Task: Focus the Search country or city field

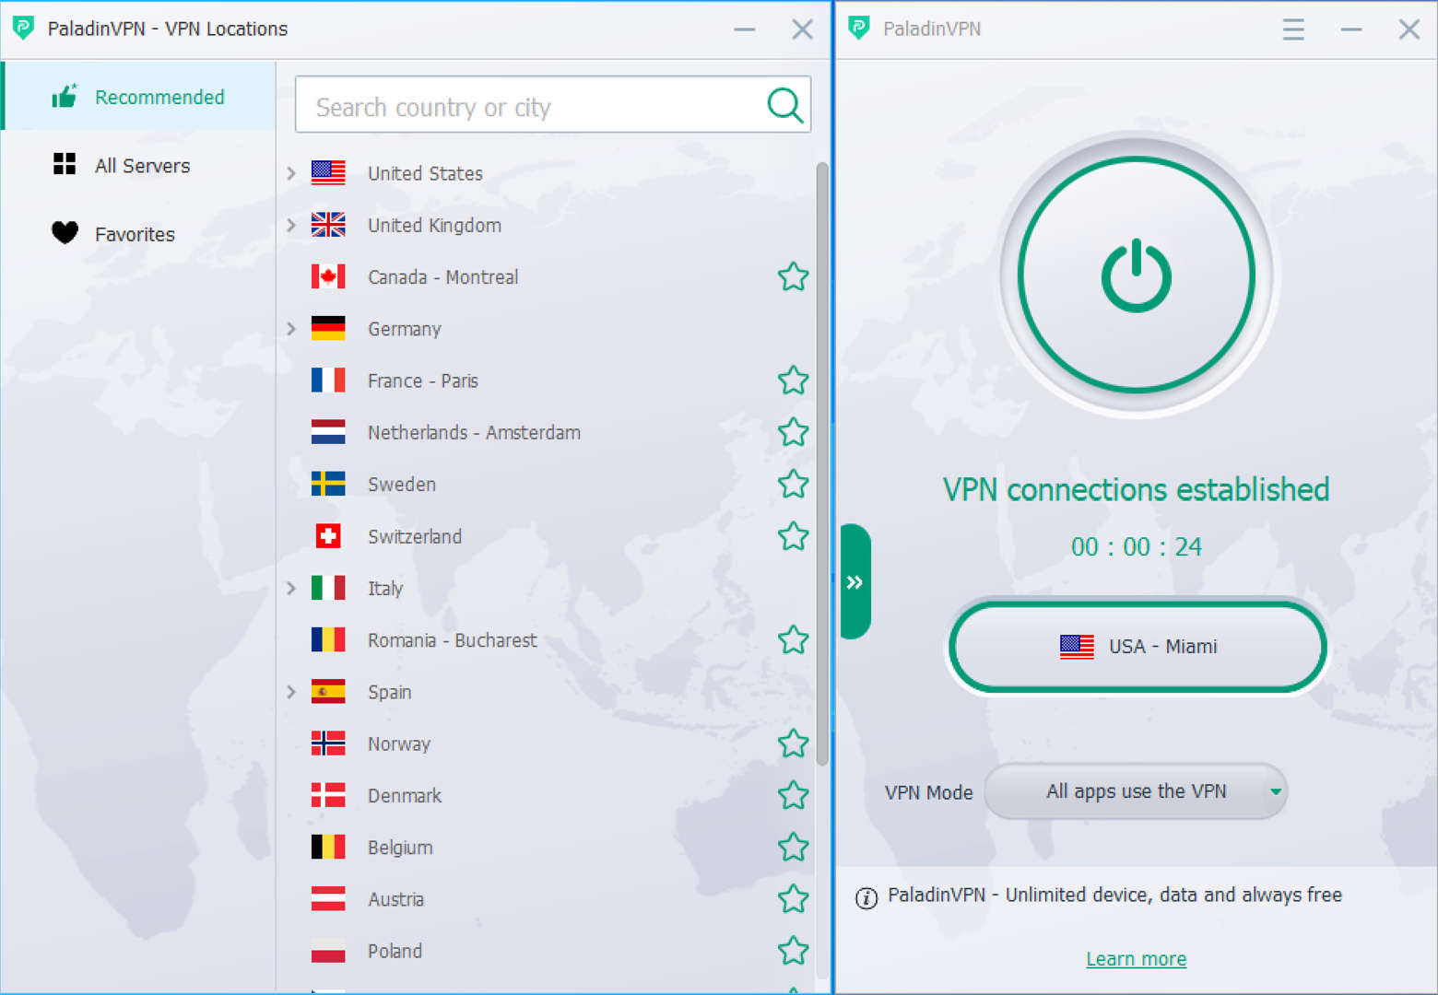Action: 553,105
